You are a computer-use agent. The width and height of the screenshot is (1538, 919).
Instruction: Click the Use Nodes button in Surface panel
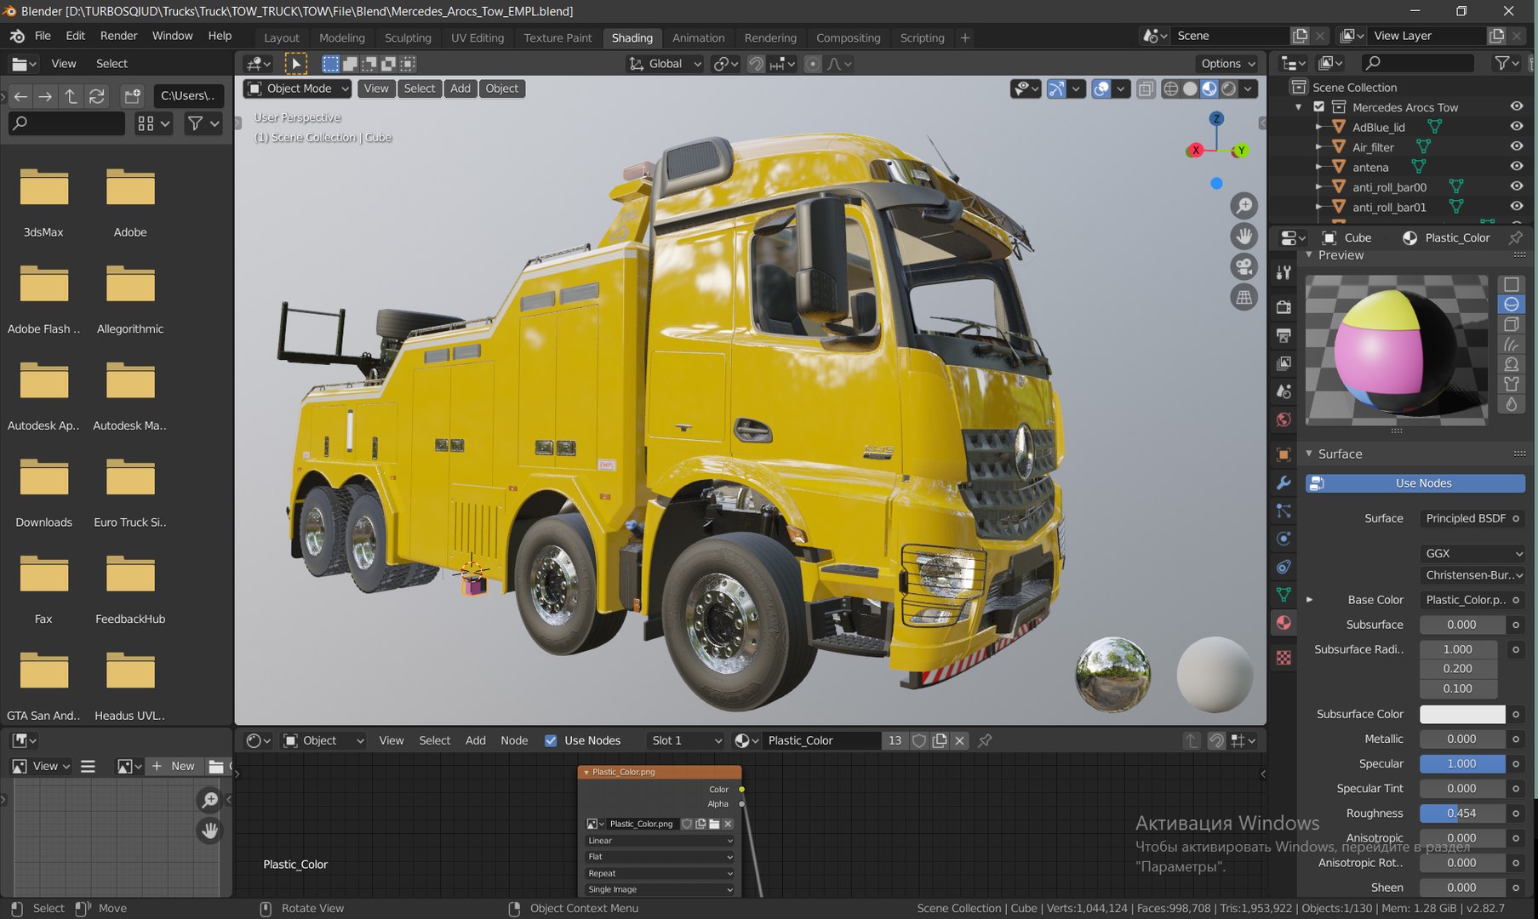coord(1415,483)
